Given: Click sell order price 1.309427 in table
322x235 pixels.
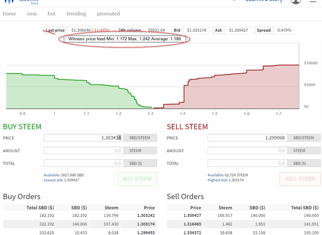Looking at the screenshot, I should pyautogui.click(x=192, y=215).
